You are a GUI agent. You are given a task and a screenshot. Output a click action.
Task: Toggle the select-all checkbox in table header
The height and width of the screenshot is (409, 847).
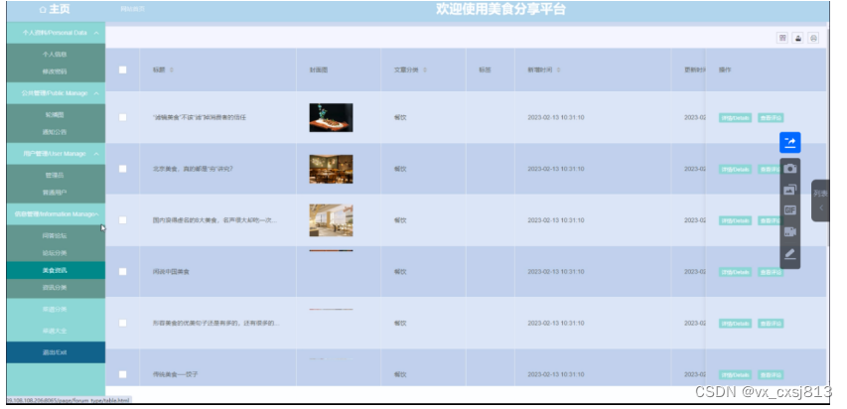tap(122, 69)
